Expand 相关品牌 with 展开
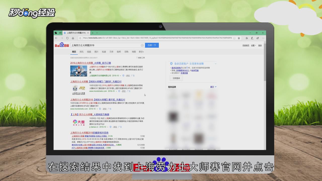The width and height of the screenshot is (322, 181). tap(213, 87)
